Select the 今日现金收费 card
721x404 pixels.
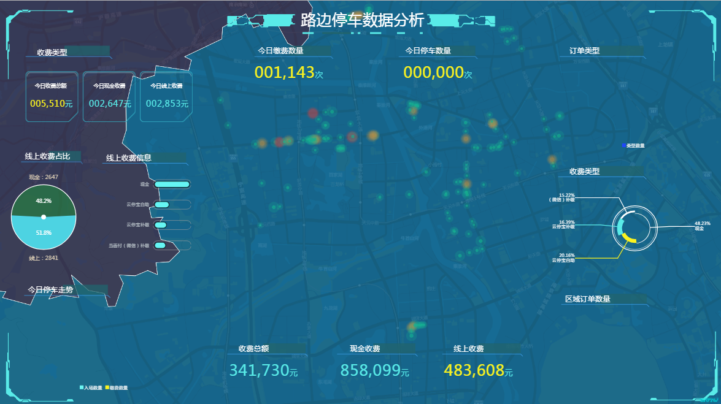pyautogui.click(x=109, y=96)
